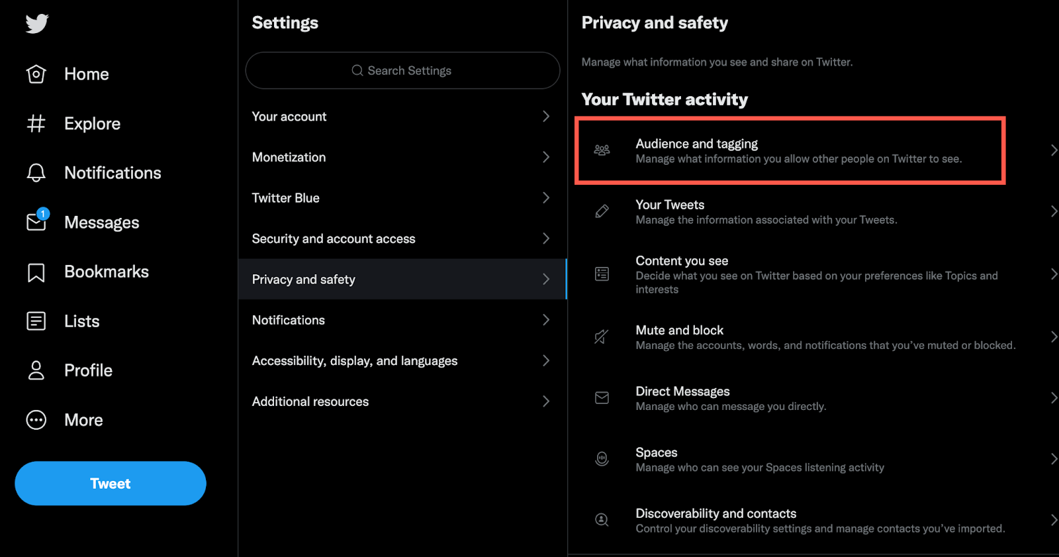Open Accessibility, display, and languages settings

point(355,361)
